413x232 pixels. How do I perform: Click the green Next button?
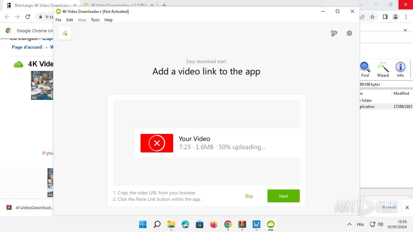pyautogui.click(x=284, y=196)
